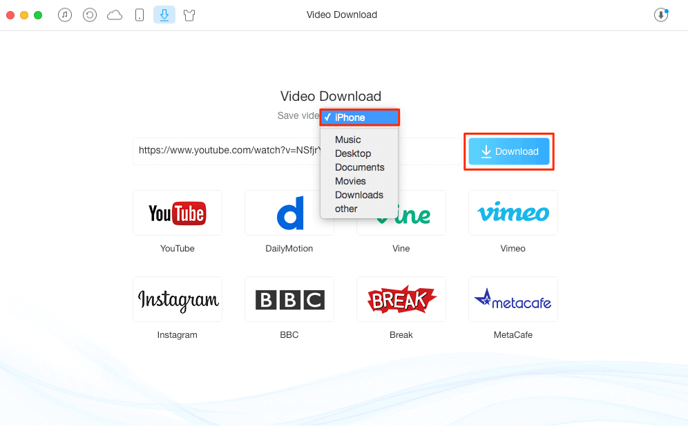Choose Downloads from the save location list
The height and width of the screenshot is (427, 688).
click(359, 195)
